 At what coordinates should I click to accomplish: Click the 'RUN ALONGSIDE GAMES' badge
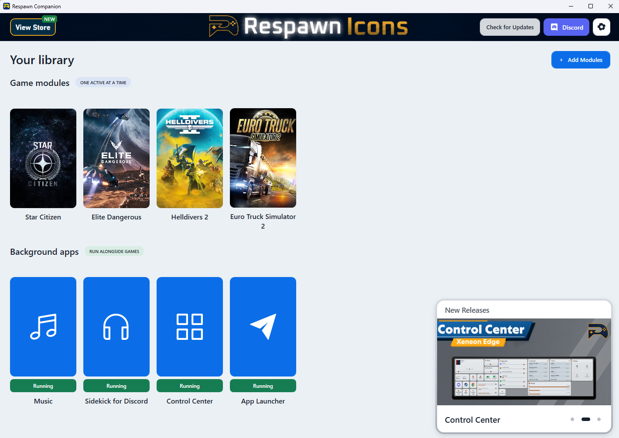pos(114,251)
